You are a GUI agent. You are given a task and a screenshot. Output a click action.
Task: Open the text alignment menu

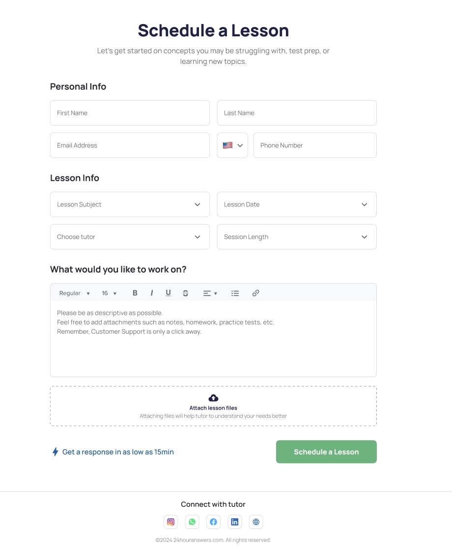pos(210,293)
